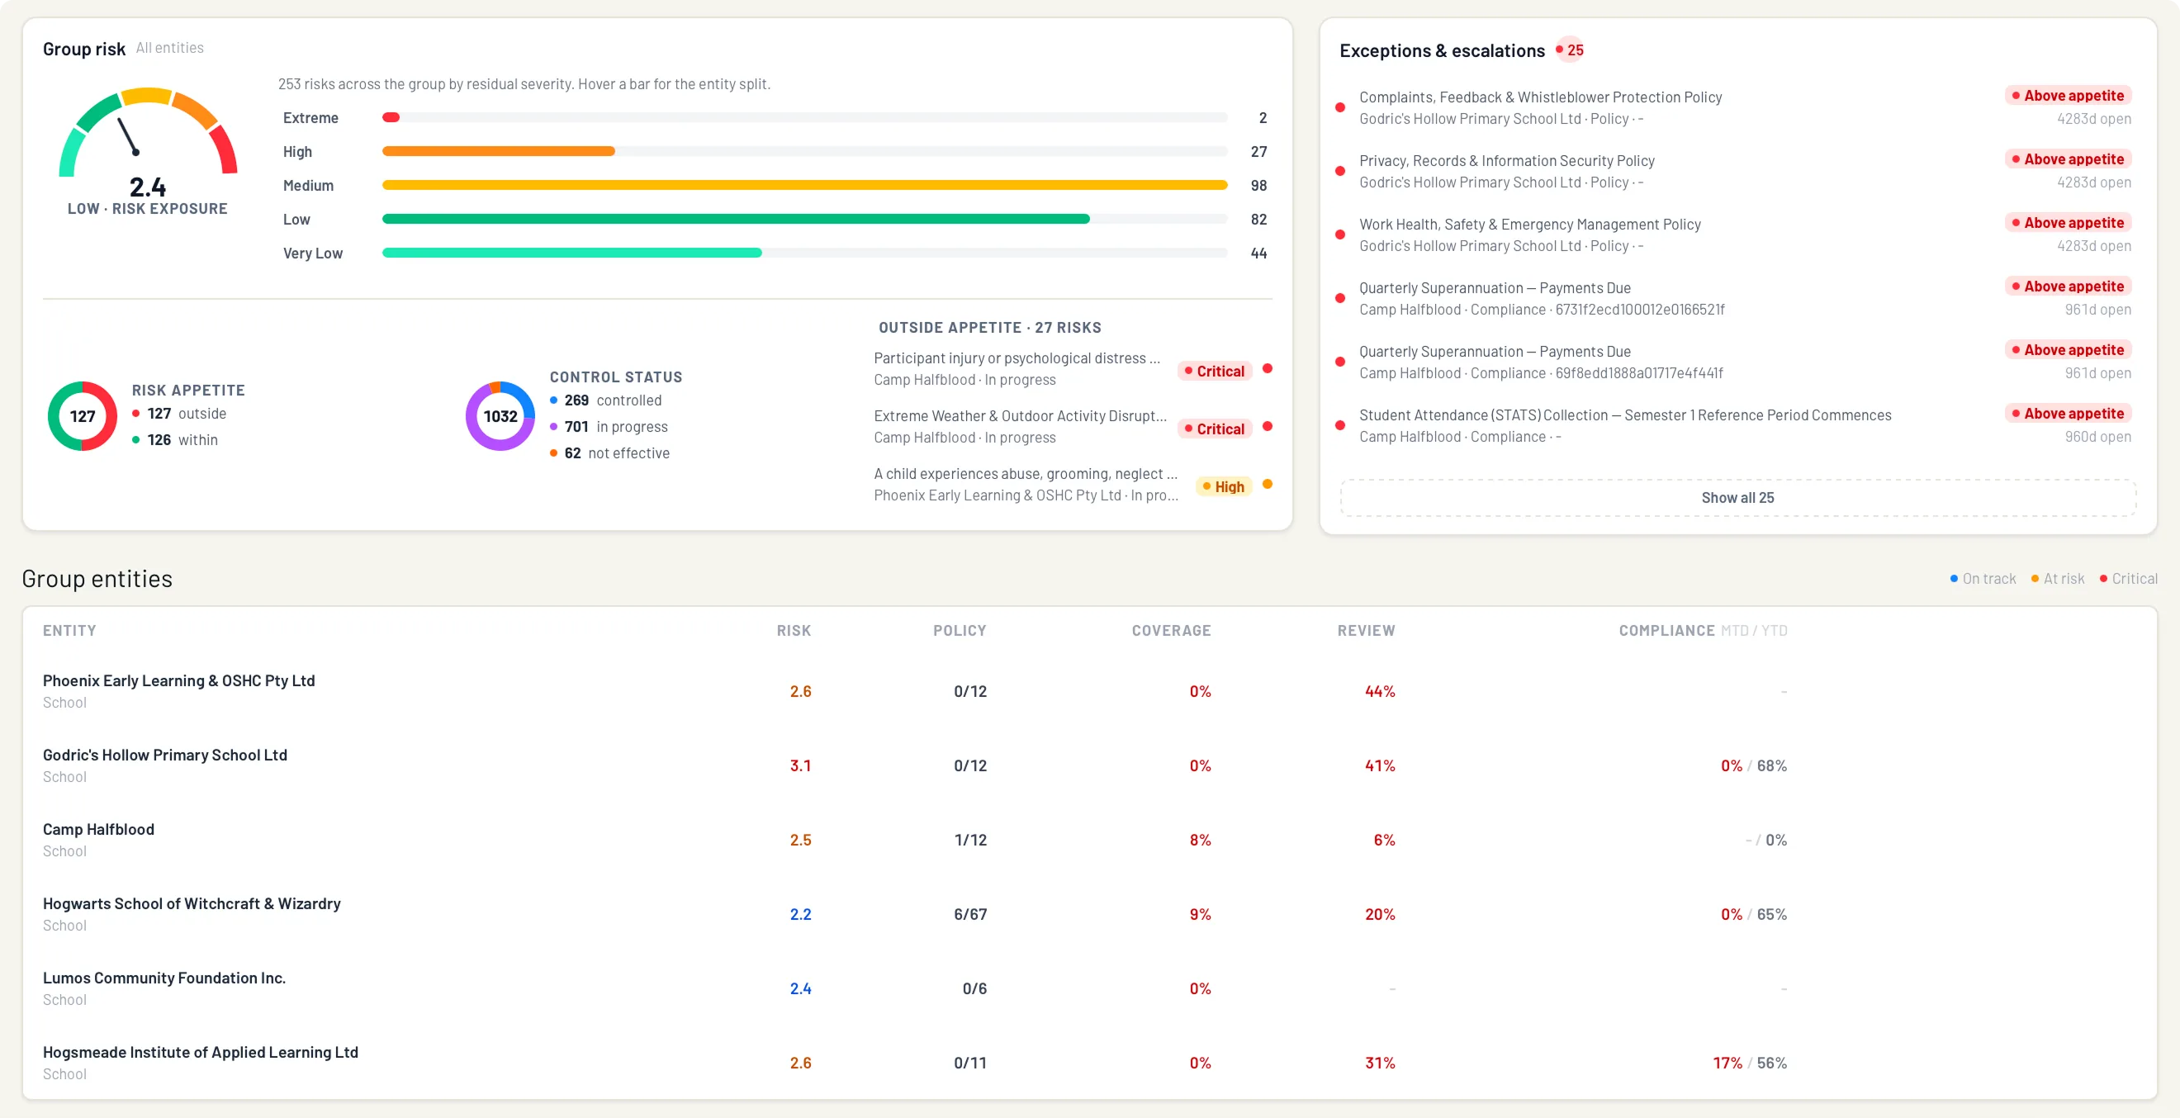2180x1118 pixels.
Task: Open Hogwarts School of Witchcraft & Wizardry entity
Action: tap(1090, 914)
